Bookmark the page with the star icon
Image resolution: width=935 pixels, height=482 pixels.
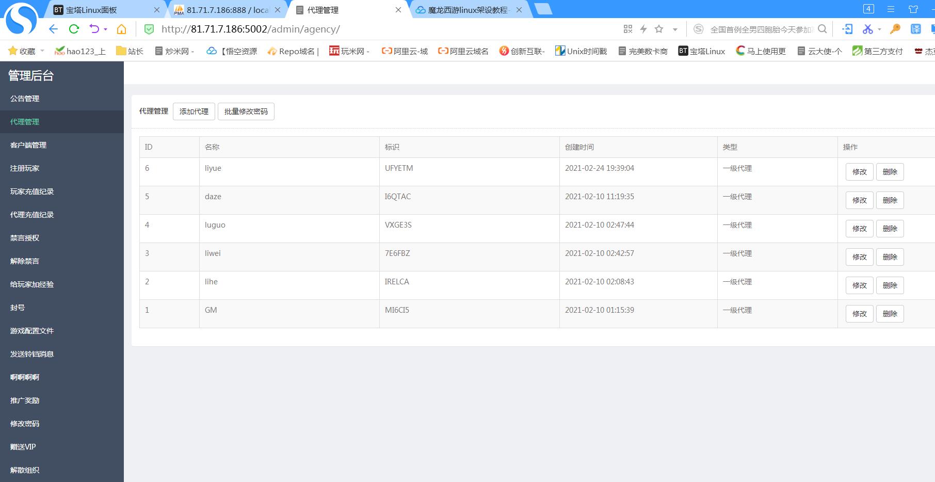pos(659,29)
